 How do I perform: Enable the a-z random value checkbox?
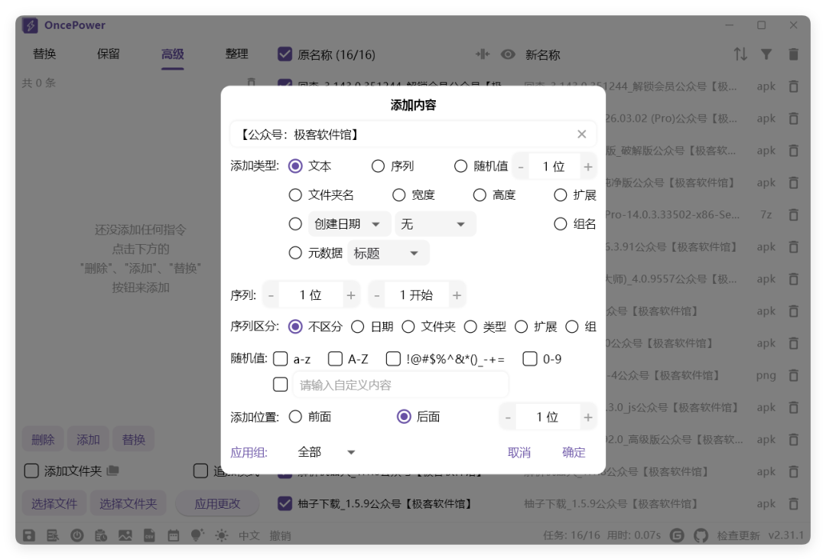280,360
